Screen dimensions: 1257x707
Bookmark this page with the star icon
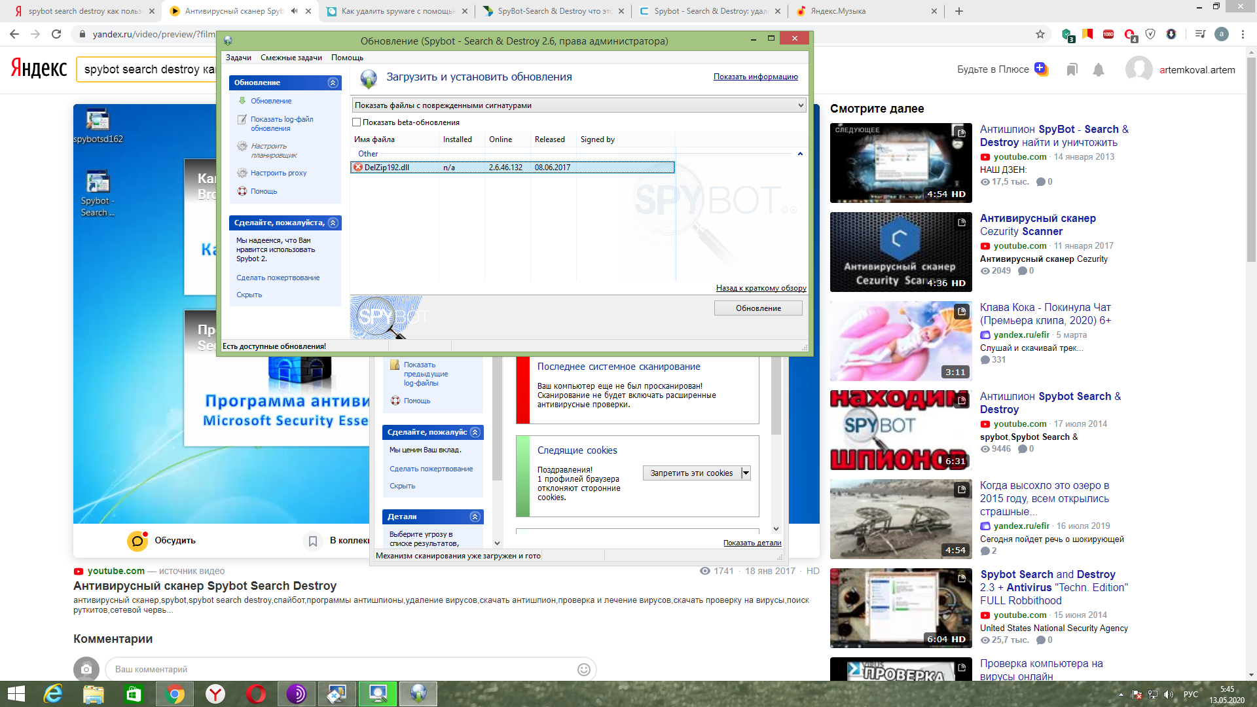pyautogui.click(x=1040, y=34)
